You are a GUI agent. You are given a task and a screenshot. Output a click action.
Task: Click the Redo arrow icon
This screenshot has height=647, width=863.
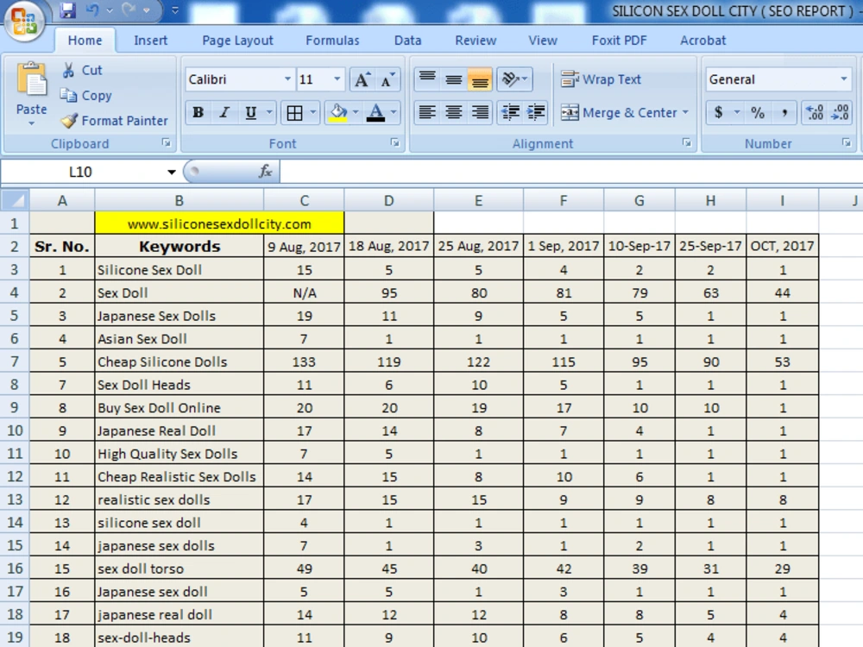(129, 9)
